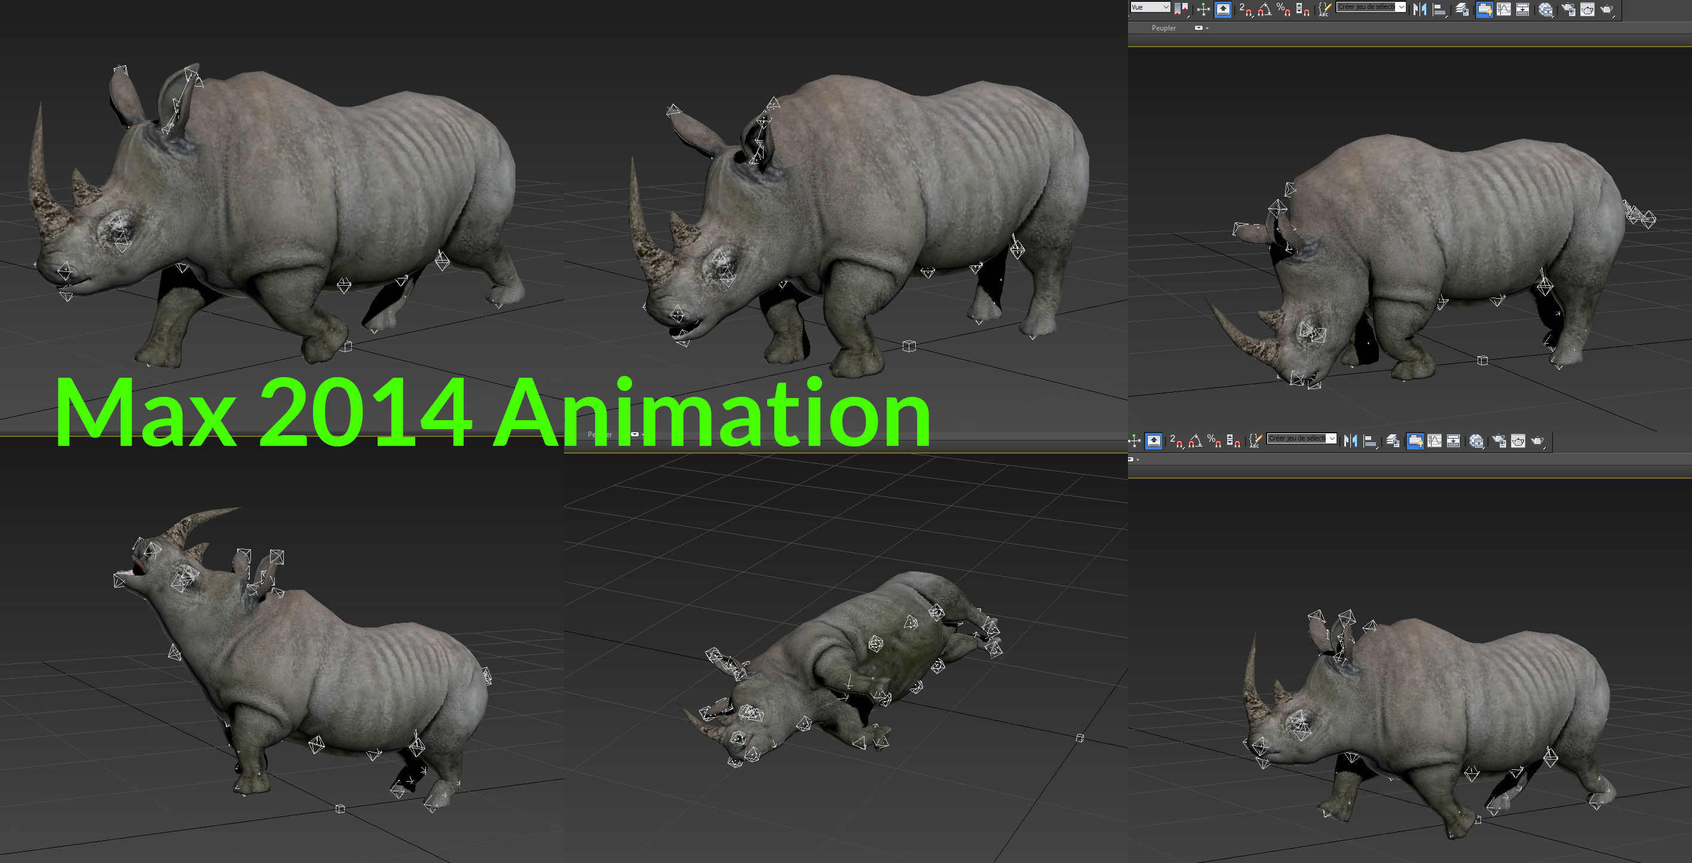Toggle Angle Snap in top toolbar
Image resolution: width=1692 pixels, height=863 pixels.
1265,9
